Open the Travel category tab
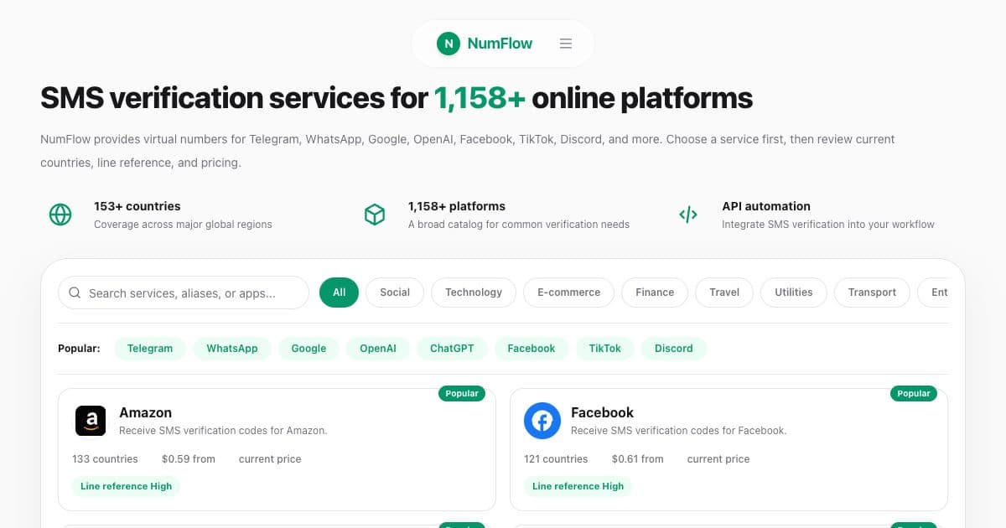1006x528 pixels. click(724, 292)
